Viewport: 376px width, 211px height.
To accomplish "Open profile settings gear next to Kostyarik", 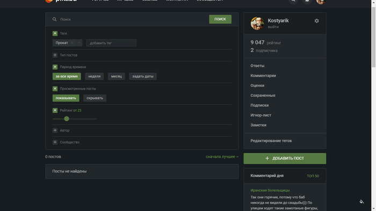I will point(316,21).
